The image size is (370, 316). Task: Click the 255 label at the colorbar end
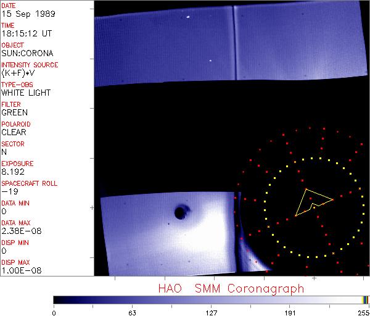coord(363,312)
